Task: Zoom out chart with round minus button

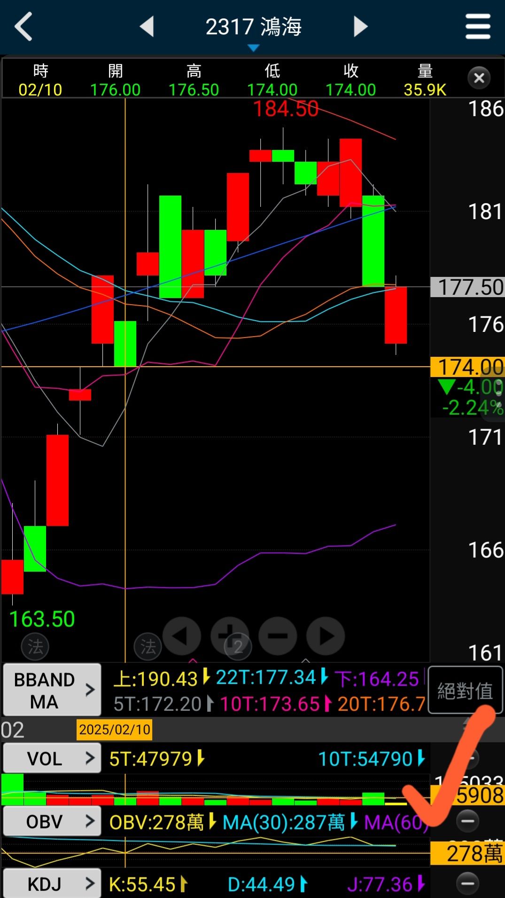Action: coord(278,636)
